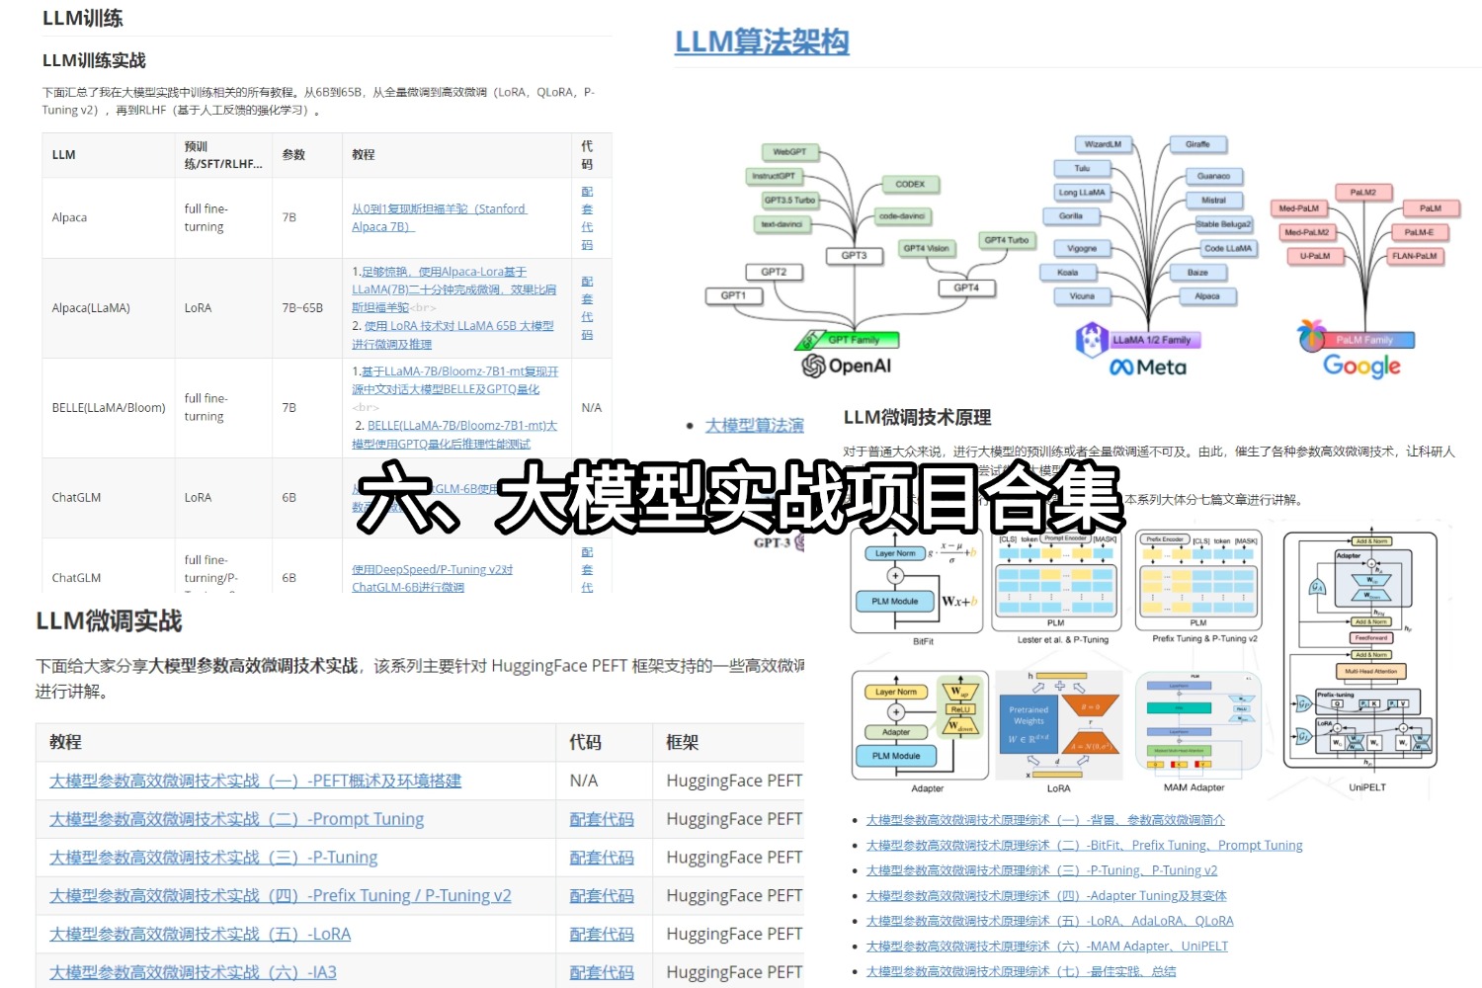Screen dimensions: 1482x988
Task: Click the PaLM Family rainbow icon
Action: 1311,337
